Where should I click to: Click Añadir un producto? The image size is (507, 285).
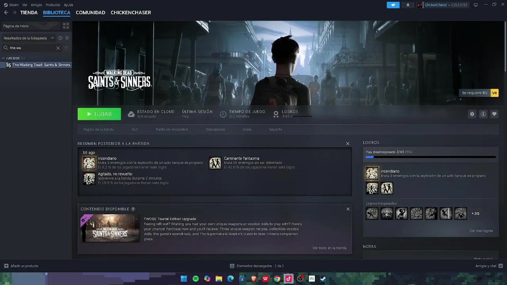[x=21, y=266]
